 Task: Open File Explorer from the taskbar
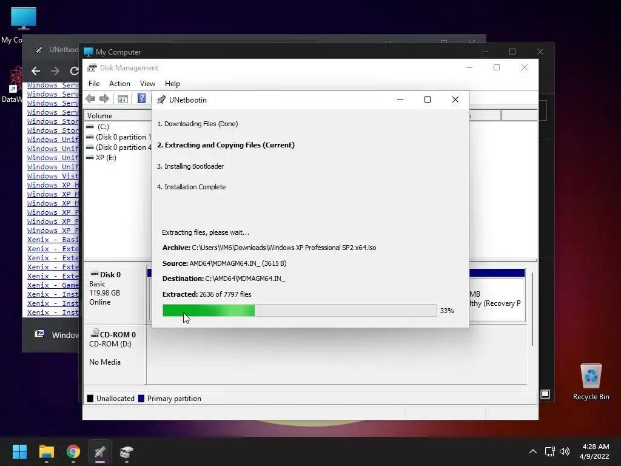pos(46,451)
